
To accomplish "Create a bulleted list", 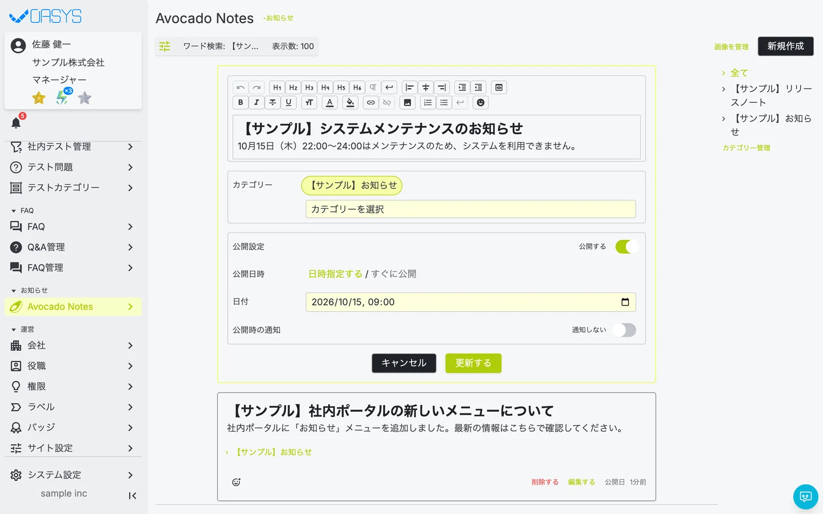I will click(x=444, y=103).
